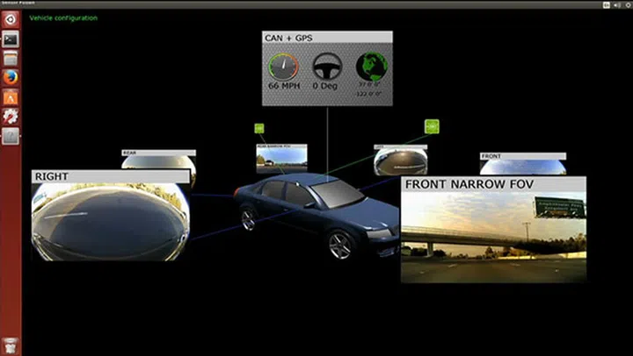This screenshot has height=356, width=633.
Task: Launch Firefox from the dock
Action: [x=11, y=77]
